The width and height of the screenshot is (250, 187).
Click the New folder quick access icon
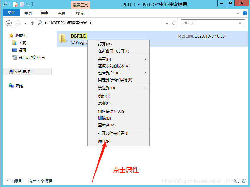(x=22, y=4)
